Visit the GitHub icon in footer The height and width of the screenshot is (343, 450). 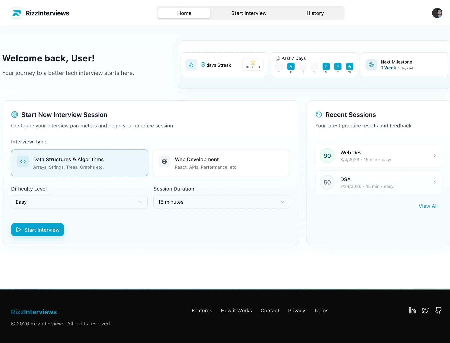point(438,310)
